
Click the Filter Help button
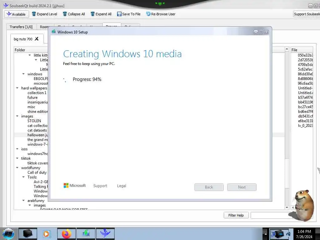(x=236, y=215)
